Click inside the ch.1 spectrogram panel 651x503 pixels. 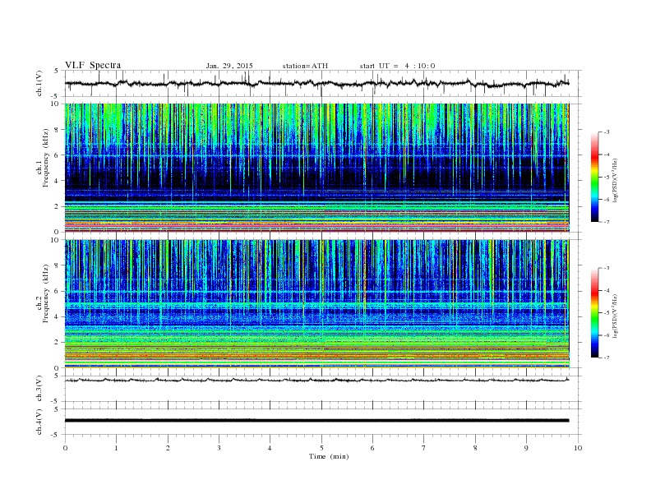pyautogui.click(x=316, y=168)
